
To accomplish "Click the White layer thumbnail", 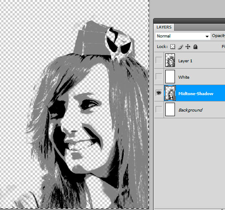I will (x=170, y=77).
